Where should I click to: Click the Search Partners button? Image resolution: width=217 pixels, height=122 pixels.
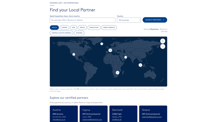coord(155,20)
